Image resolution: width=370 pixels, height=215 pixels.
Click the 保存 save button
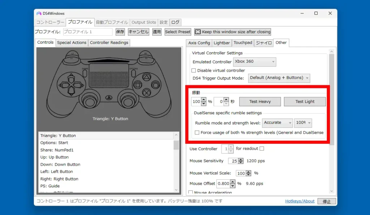[x=120, y=32]
